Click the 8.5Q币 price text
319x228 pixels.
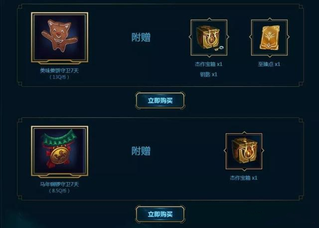click(59, 191)
